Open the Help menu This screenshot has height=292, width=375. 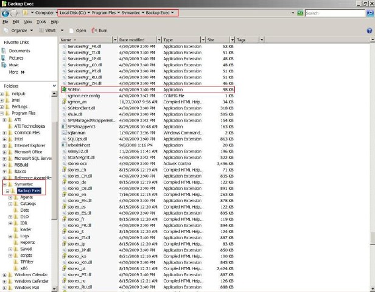tap(55, 22)
